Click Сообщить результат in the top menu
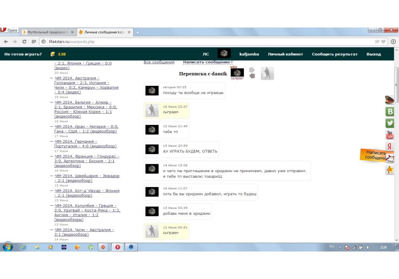Screen dimensions: 399x279 click(334, 54)
